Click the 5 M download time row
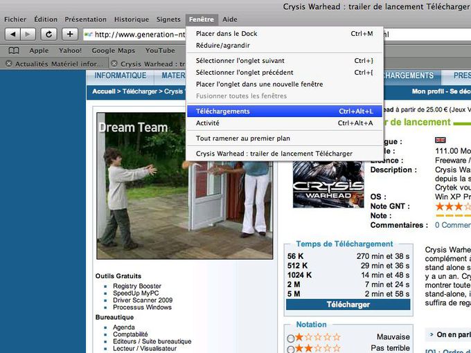471x353 pixels. tap(348, 293)
